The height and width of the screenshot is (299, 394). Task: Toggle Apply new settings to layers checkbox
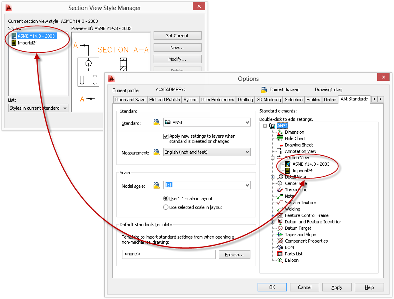pyautogui.click(x=166, y=136)
